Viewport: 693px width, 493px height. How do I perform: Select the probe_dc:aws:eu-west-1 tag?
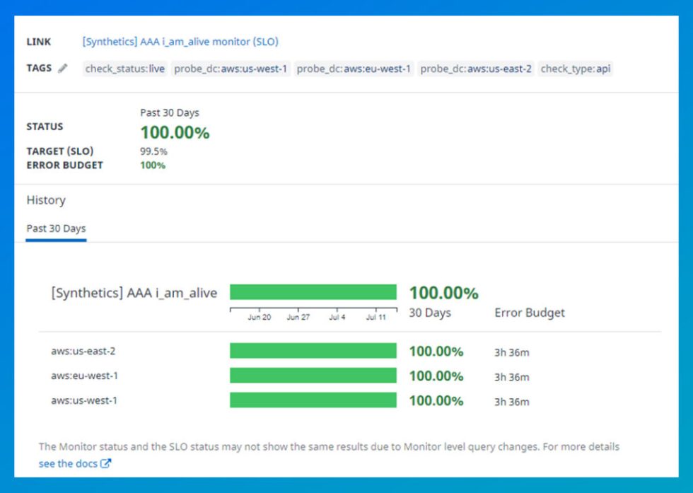[354, 69]
